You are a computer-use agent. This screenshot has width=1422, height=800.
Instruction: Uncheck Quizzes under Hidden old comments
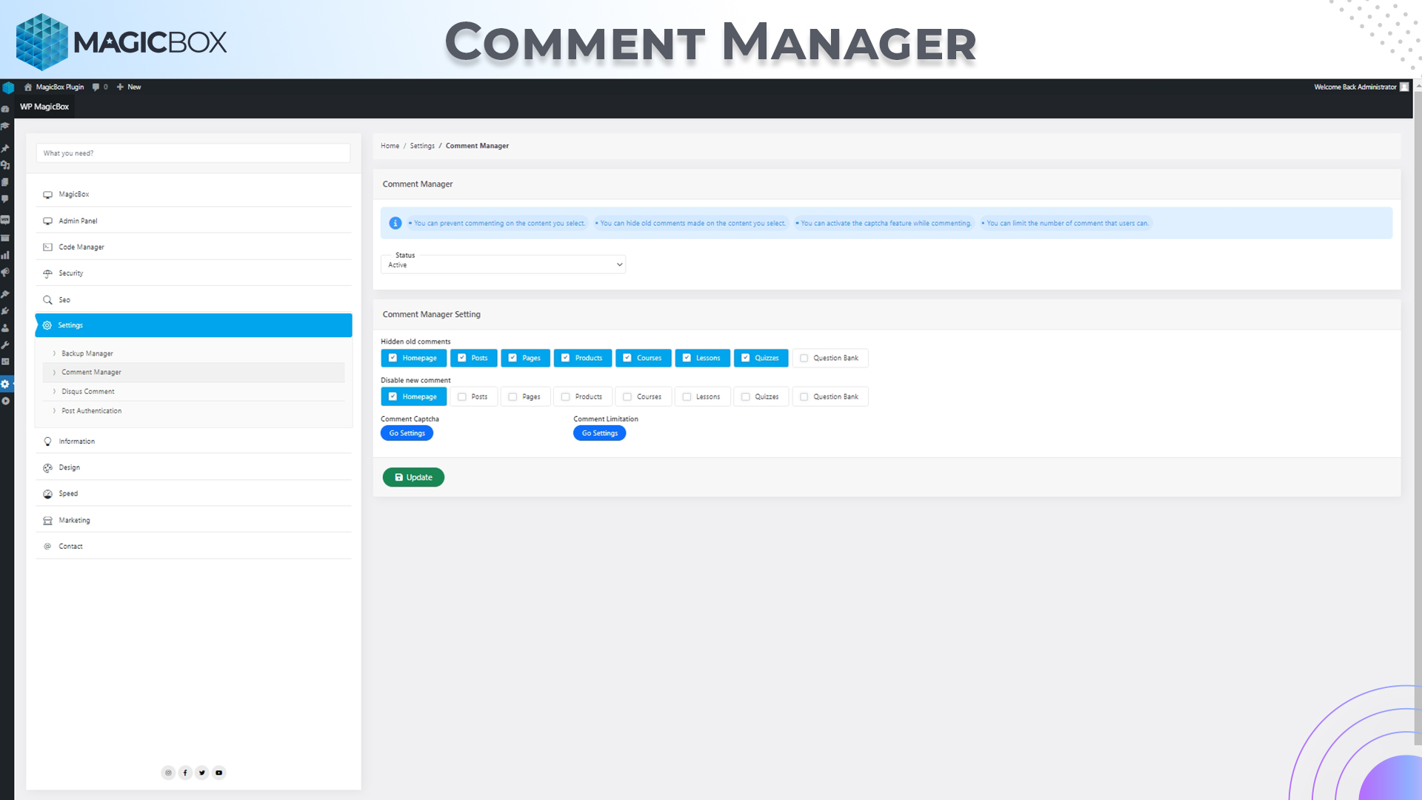coord(746,358)
